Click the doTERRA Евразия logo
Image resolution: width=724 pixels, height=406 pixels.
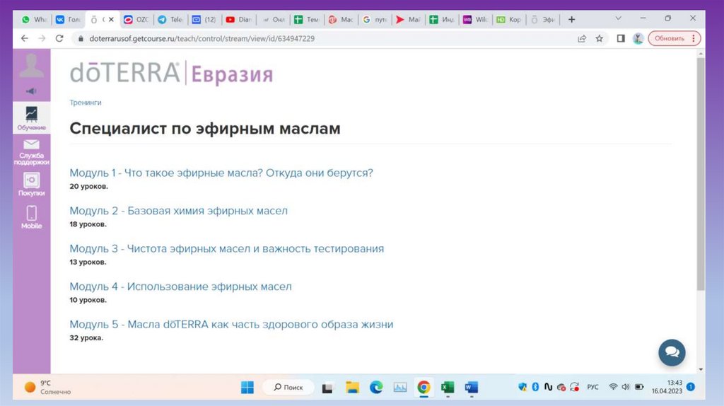point(171,74)
